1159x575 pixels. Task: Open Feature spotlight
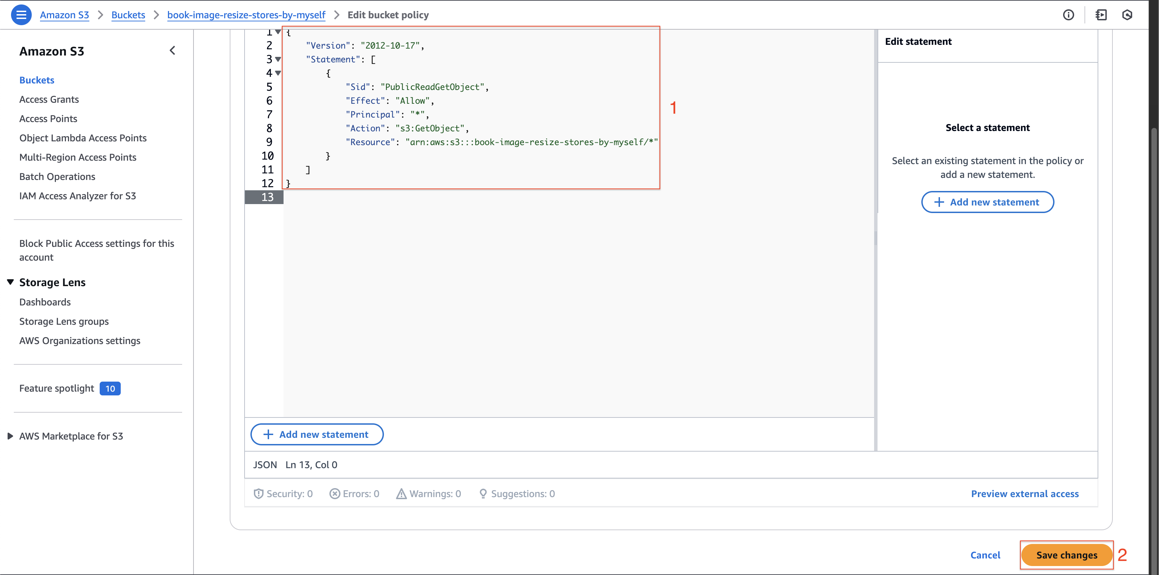tap(57, 389)
